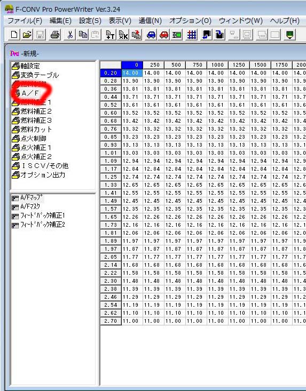The image size is (306, 391).
Task: Open the 通信(N) menu
Action: pyautogui.click(x=150, y=20)
